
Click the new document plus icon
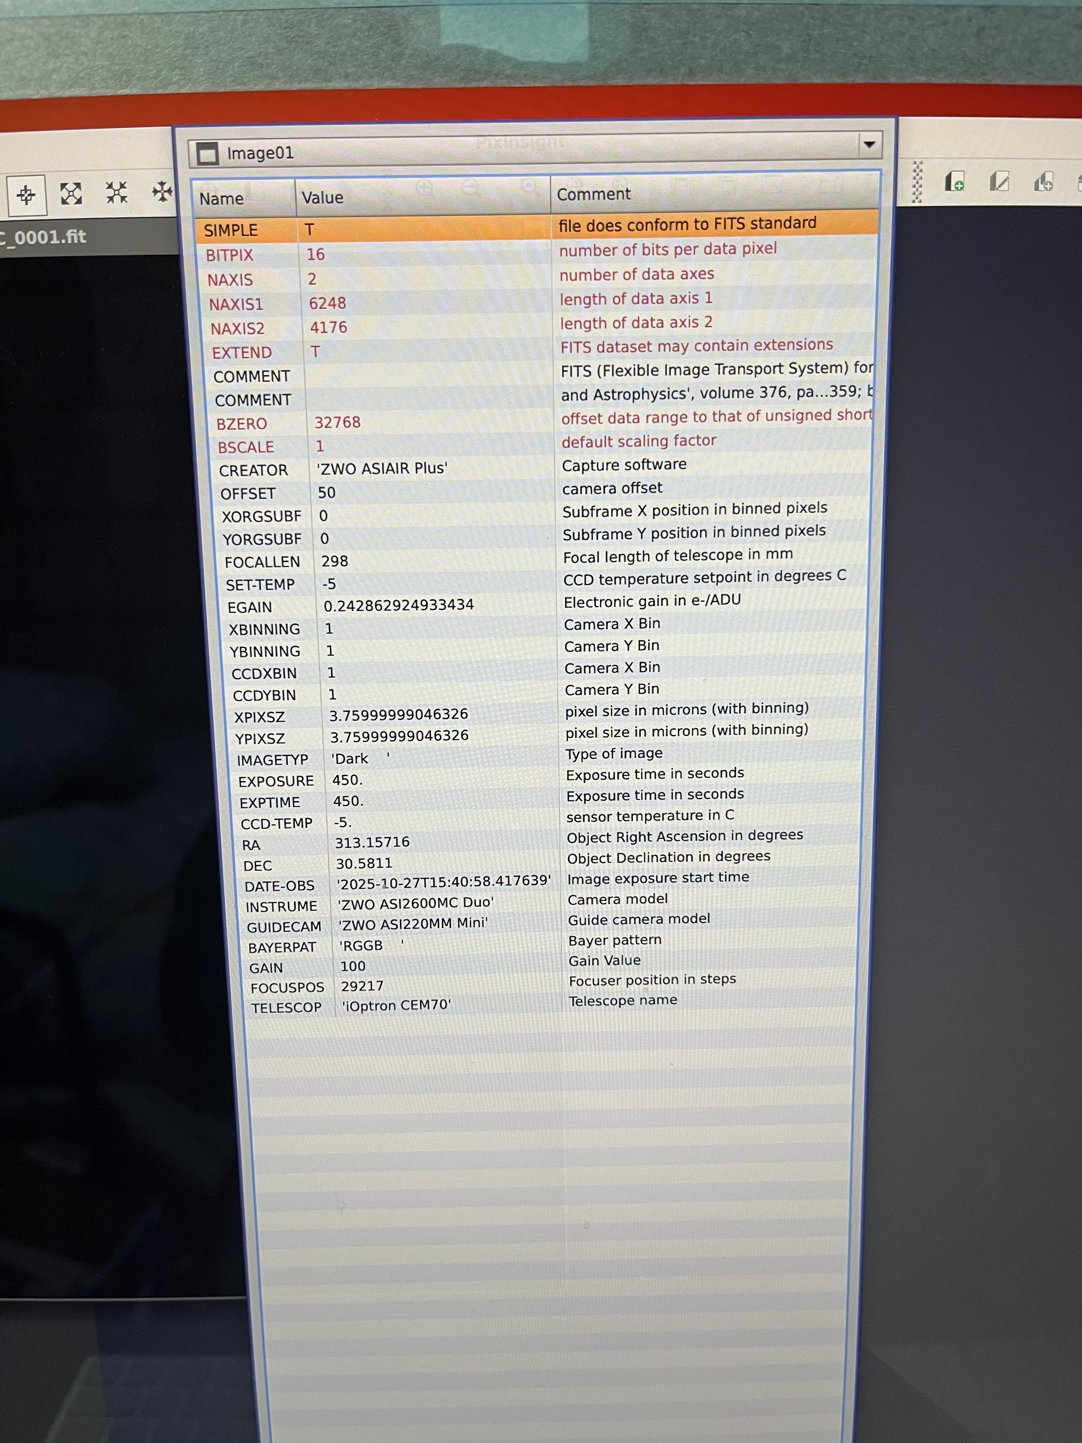point(954,181)
